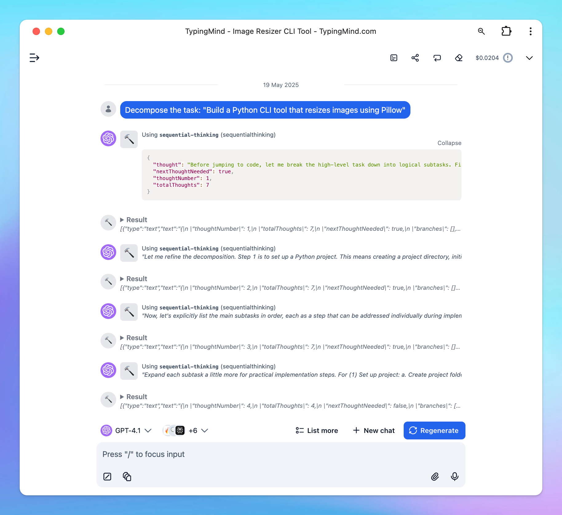Start voice input with microphone icon
The height and width of the screenshot is (515, 562).
(455, 477)
